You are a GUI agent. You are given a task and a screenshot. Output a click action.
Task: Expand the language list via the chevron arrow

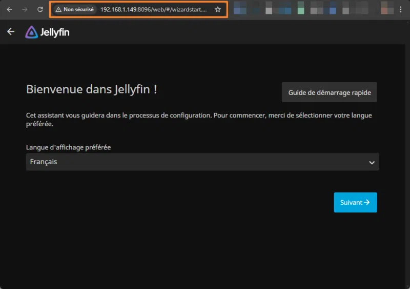click(372, 162)
